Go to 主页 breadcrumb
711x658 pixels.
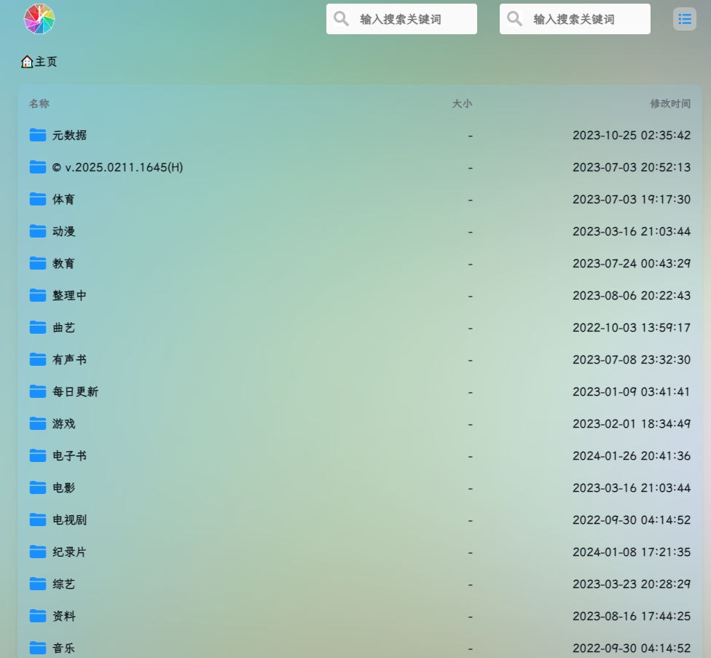pos(46,62)
